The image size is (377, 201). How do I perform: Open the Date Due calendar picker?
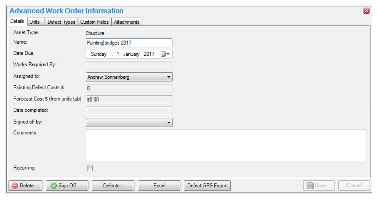[x=165, y=54]
